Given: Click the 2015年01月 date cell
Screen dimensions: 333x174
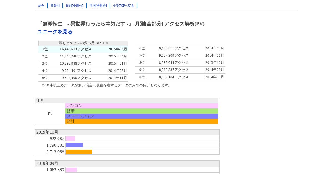Looking at the screenshot, I should coord(118,64).
